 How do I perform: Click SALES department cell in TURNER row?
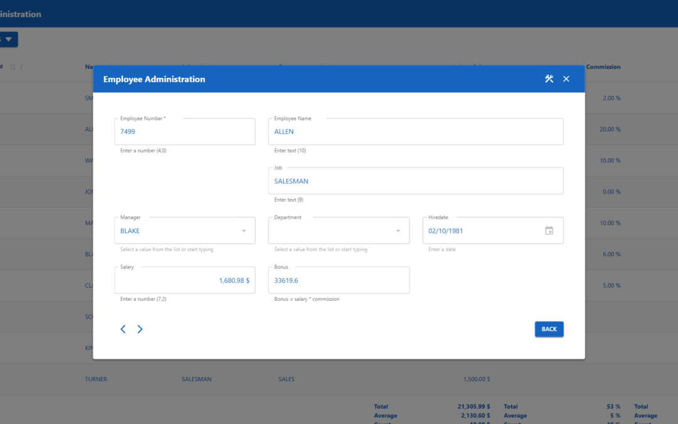[286, 379]
